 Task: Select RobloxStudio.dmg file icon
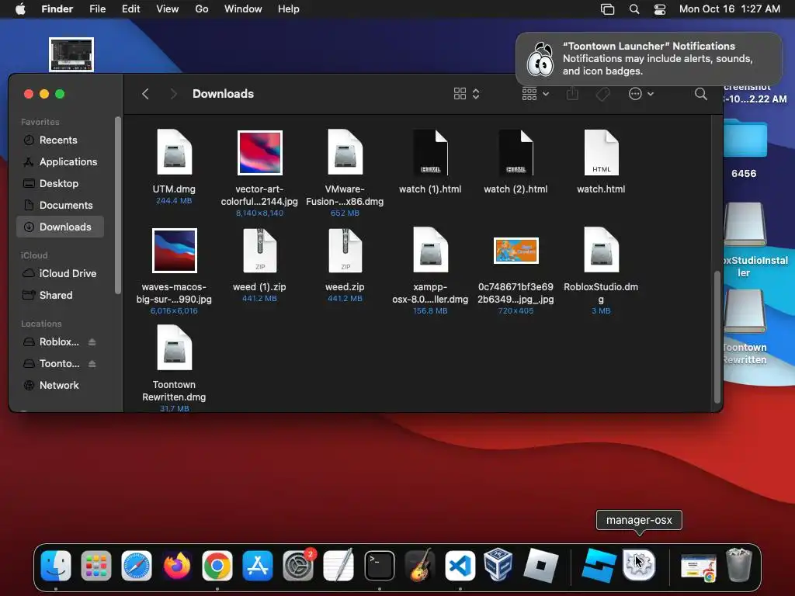[602, 250]
